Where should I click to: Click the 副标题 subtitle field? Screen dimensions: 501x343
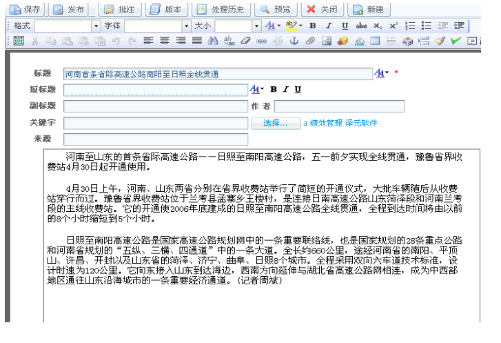click(156, 106)
